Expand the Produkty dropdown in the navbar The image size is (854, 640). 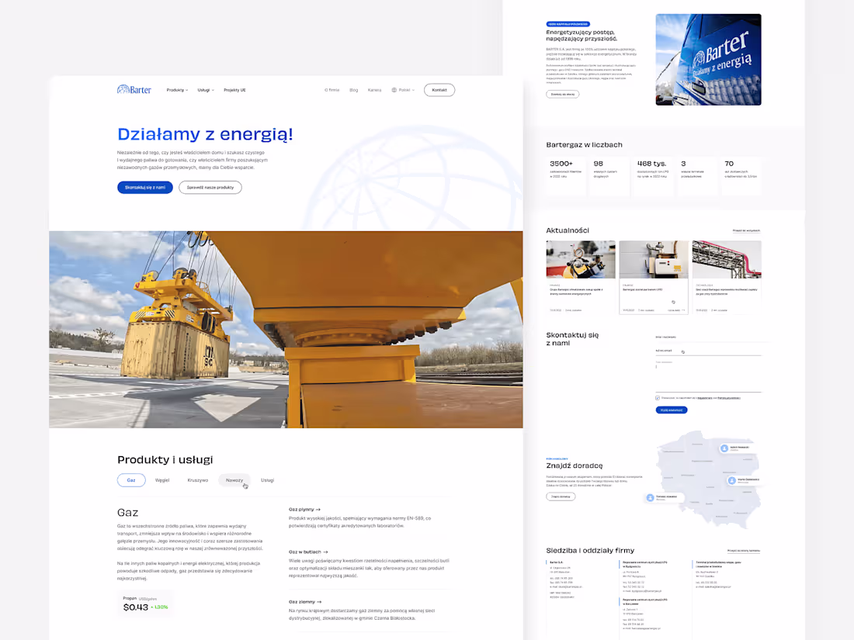coord(176,89)
